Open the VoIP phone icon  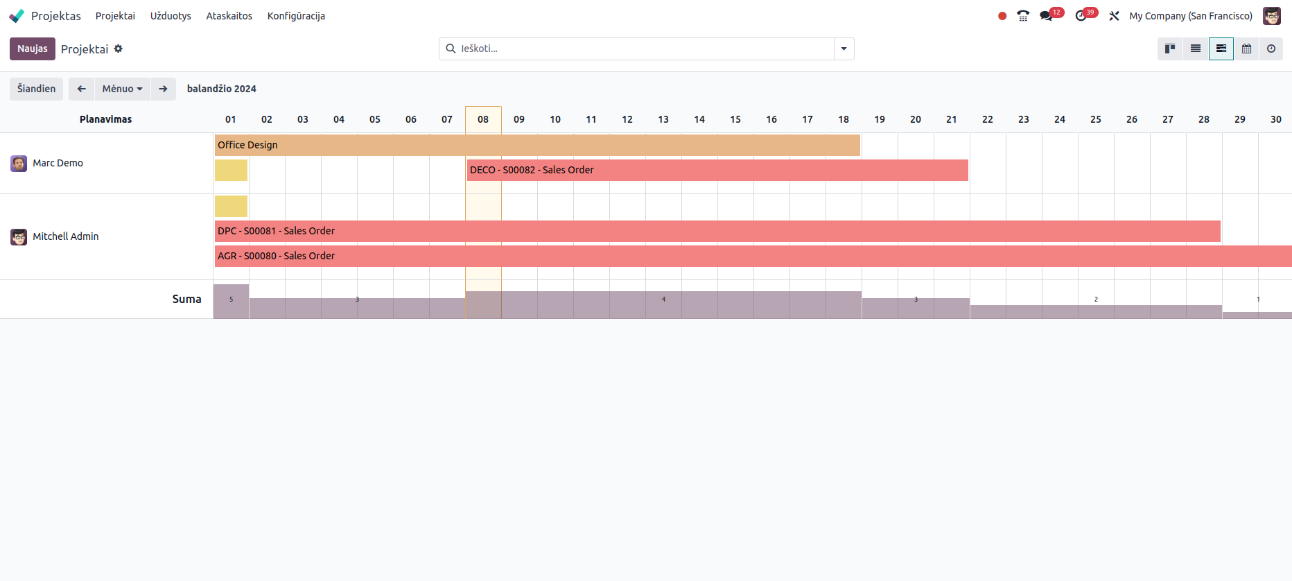[x=1023, y=16]
